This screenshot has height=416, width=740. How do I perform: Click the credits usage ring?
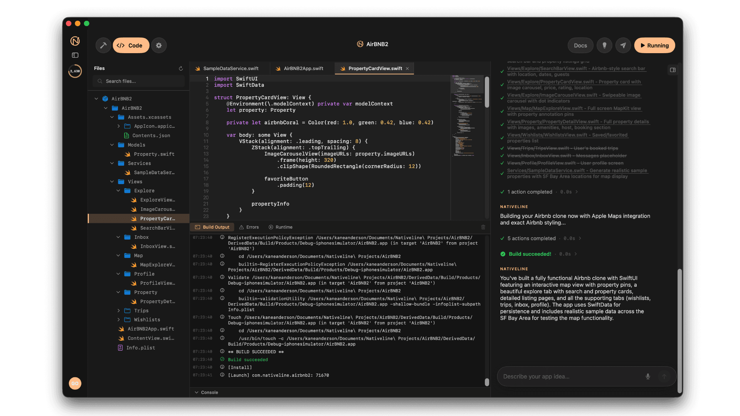pyautogui.click(x=75, y=71)
